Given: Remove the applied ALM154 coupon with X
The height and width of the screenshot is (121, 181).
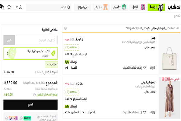Looking at the screenshot, I should (47, 64).
